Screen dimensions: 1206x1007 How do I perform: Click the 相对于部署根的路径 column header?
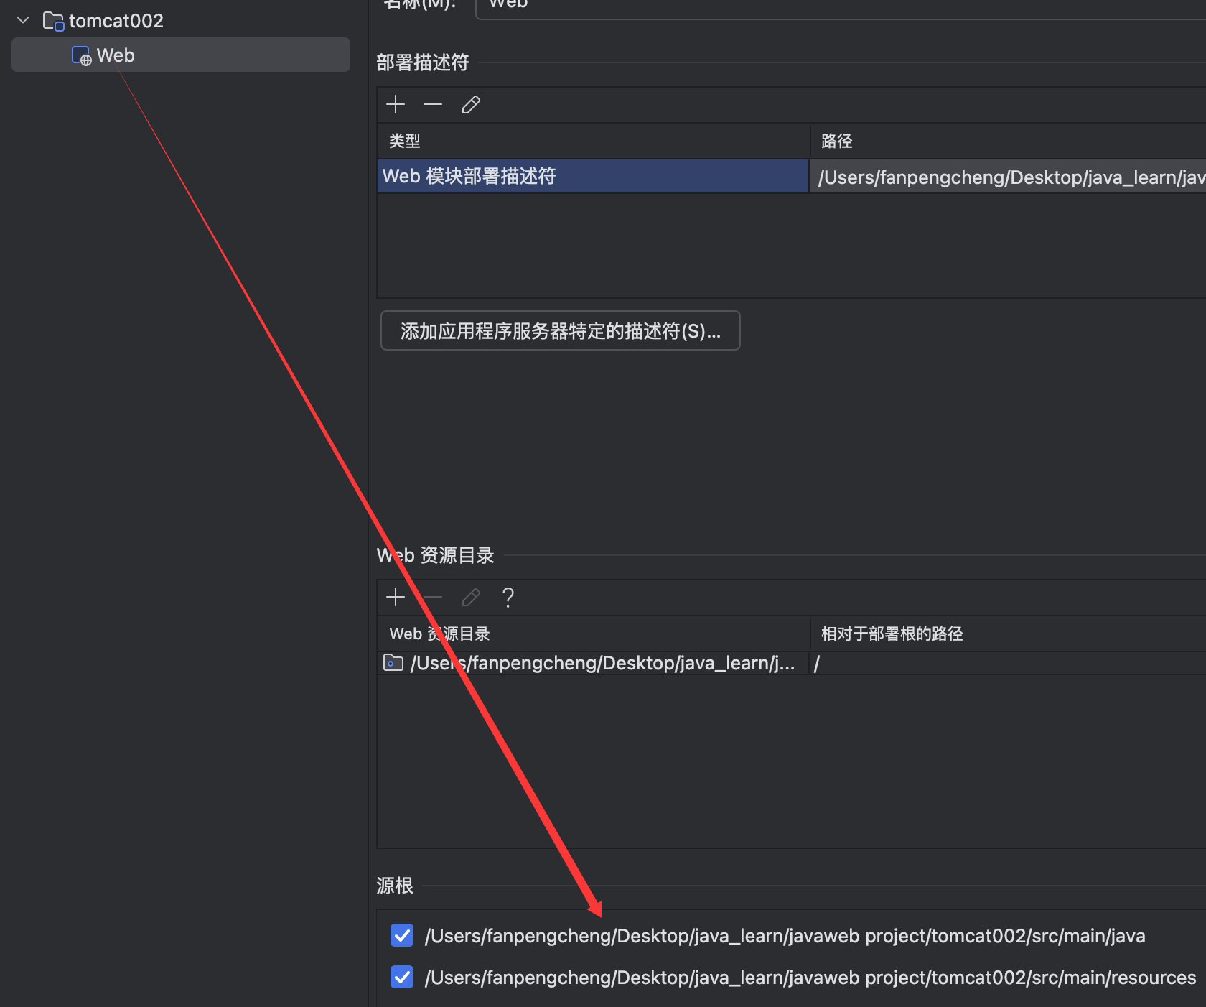coord(892,634)
